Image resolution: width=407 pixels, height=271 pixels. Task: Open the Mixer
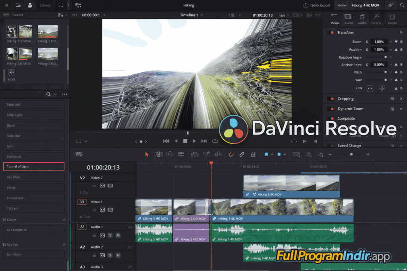pos(342,5)
